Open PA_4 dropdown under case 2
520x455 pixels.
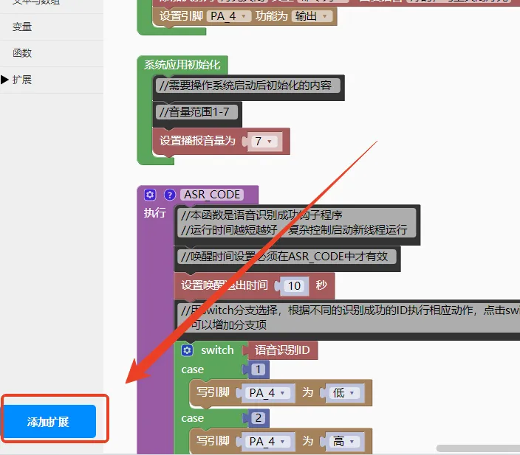[x=270, y=441]
